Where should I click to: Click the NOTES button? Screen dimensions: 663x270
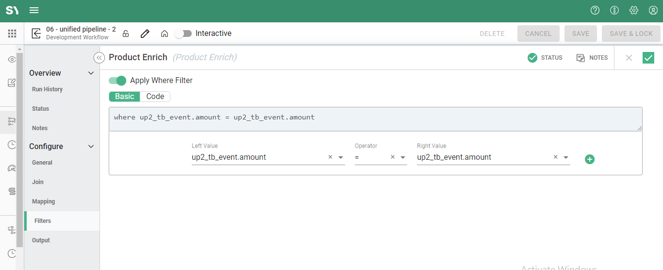coord(592,58)
